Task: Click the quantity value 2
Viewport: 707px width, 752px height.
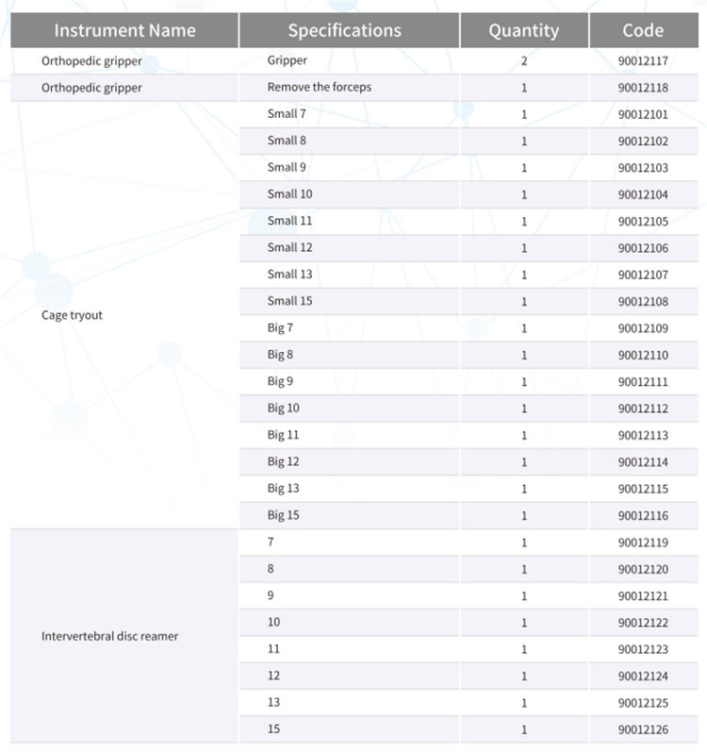Action: (524, 61)
